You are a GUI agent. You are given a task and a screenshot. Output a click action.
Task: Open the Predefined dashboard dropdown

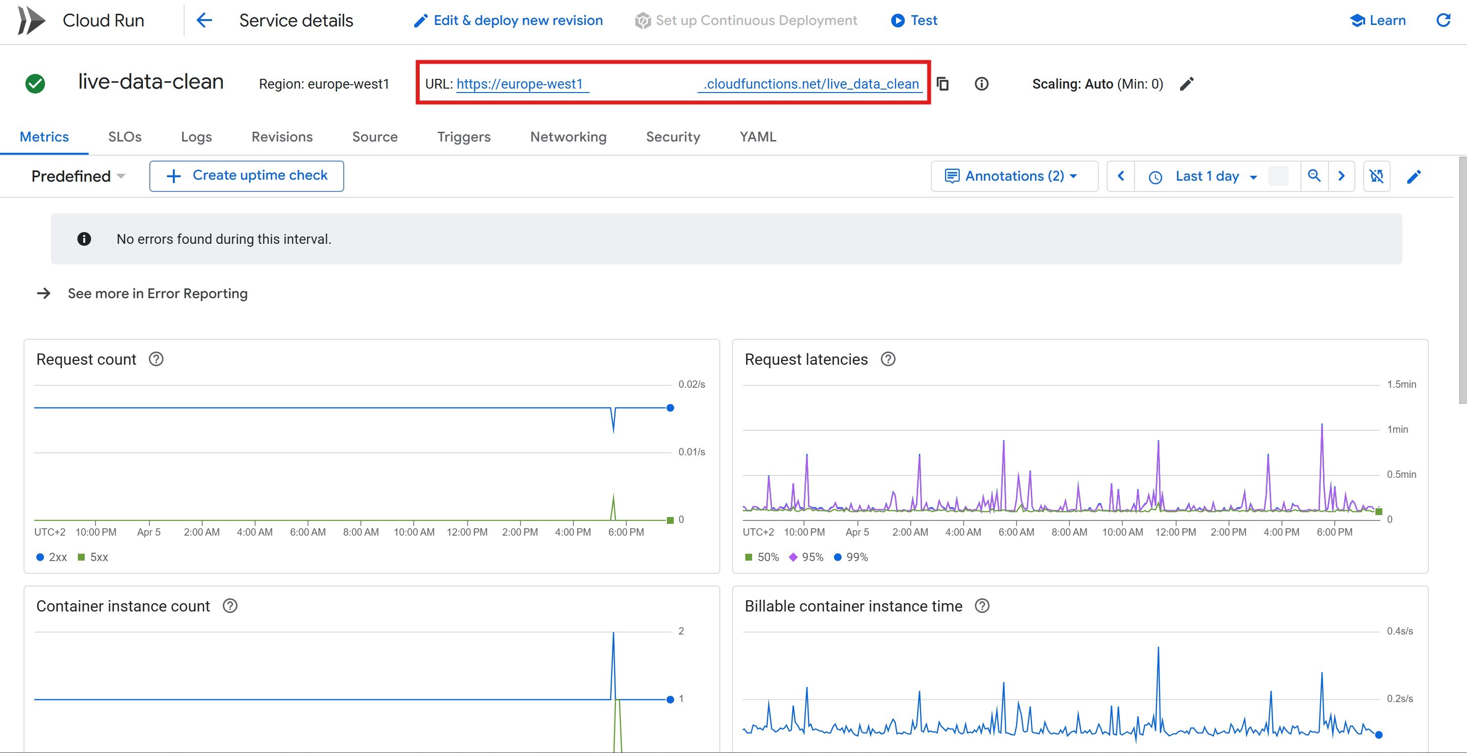point(78,176)
